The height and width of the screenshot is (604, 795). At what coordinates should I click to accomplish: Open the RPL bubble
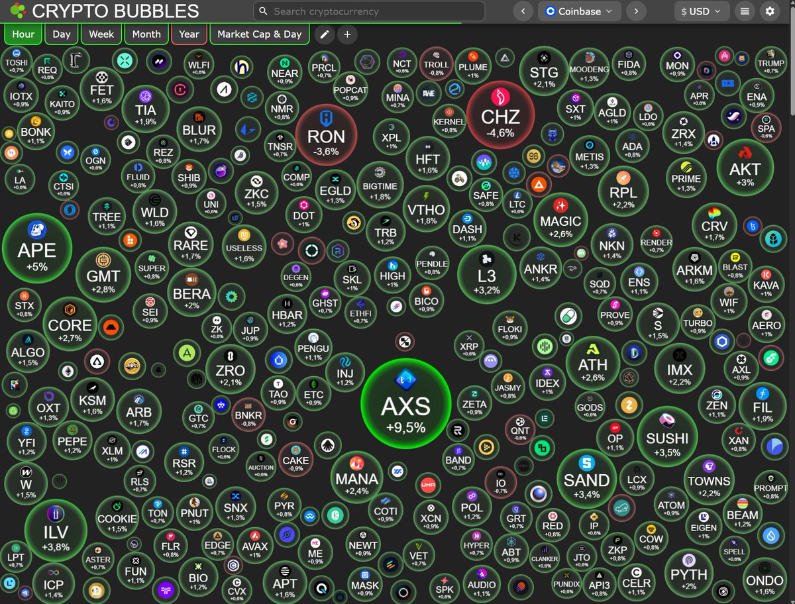point(622,191)
